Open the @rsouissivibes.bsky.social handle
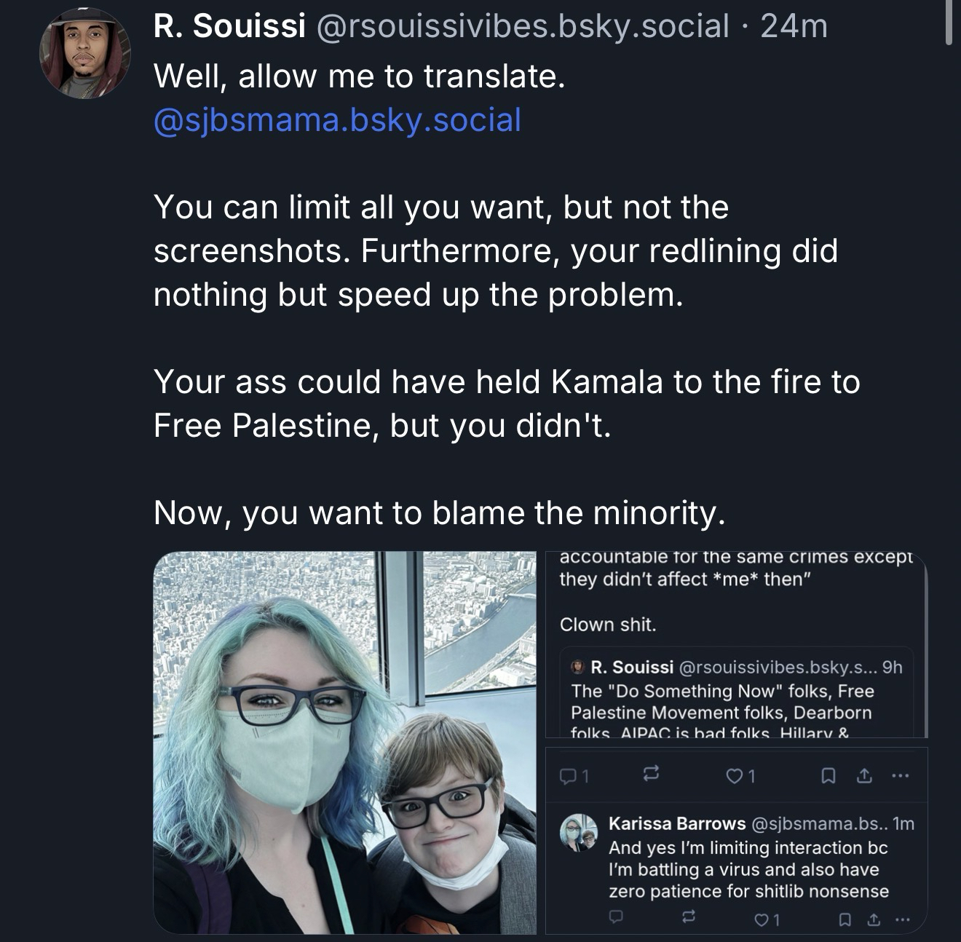961x942 pixels. point(521,26)
